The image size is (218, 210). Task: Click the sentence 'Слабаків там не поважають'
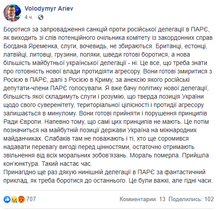point(84,138)
